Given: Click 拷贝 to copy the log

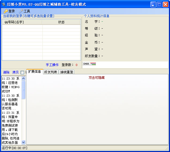Looking at the screenshot, I should (16, 72).
